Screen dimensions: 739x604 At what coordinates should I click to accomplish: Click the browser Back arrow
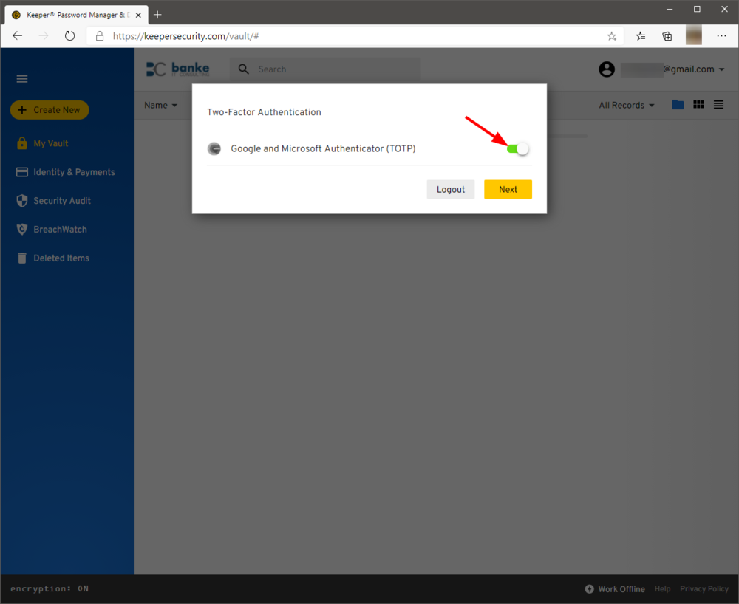(x=18, y=35)
